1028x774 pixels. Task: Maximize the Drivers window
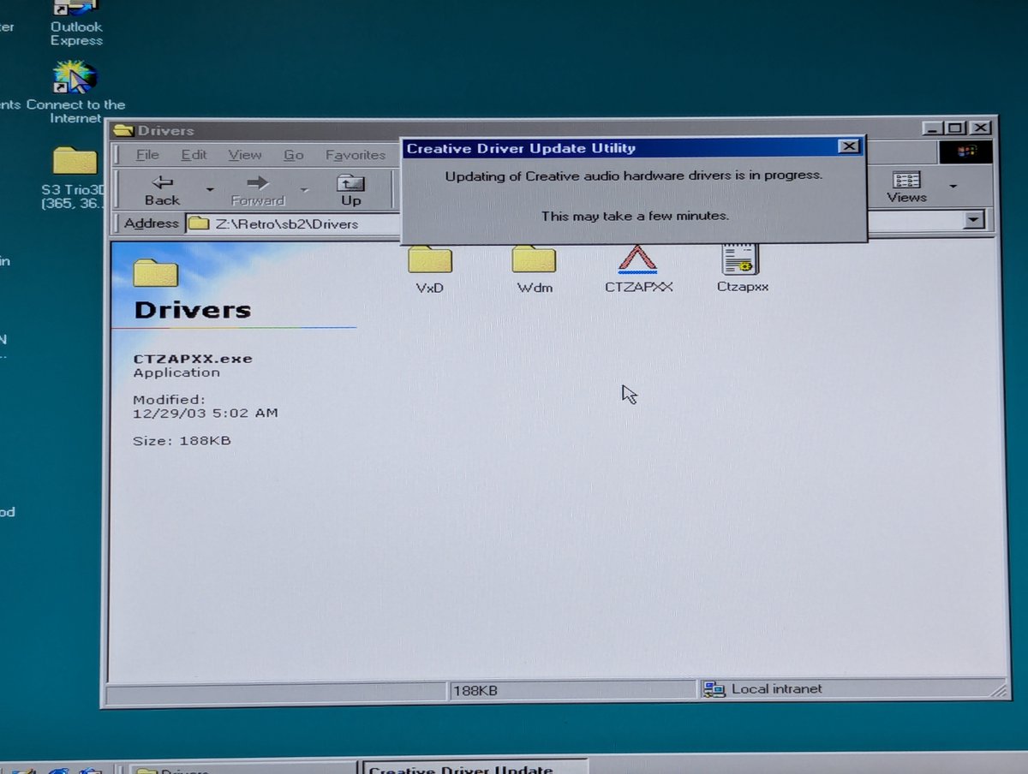tap(956, 128)
